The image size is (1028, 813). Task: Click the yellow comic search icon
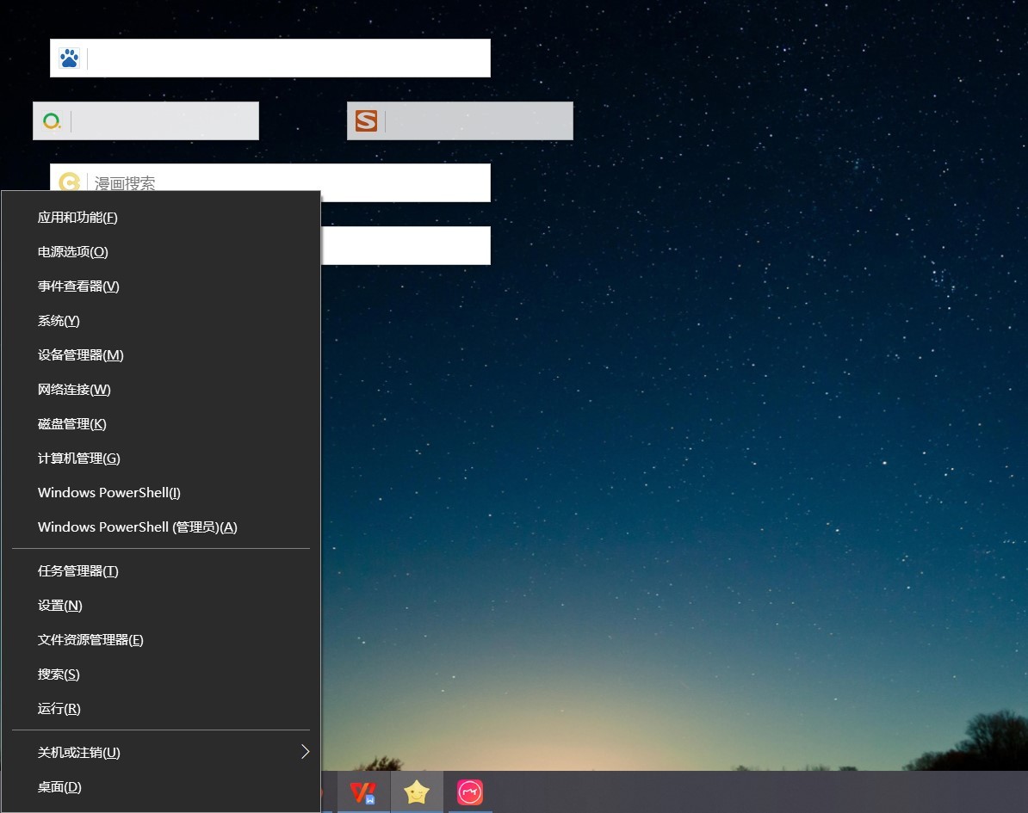pos(69,182)
